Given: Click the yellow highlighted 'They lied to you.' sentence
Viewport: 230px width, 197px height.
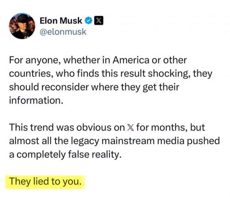Looking at the screenshot, I should point(45,181).
